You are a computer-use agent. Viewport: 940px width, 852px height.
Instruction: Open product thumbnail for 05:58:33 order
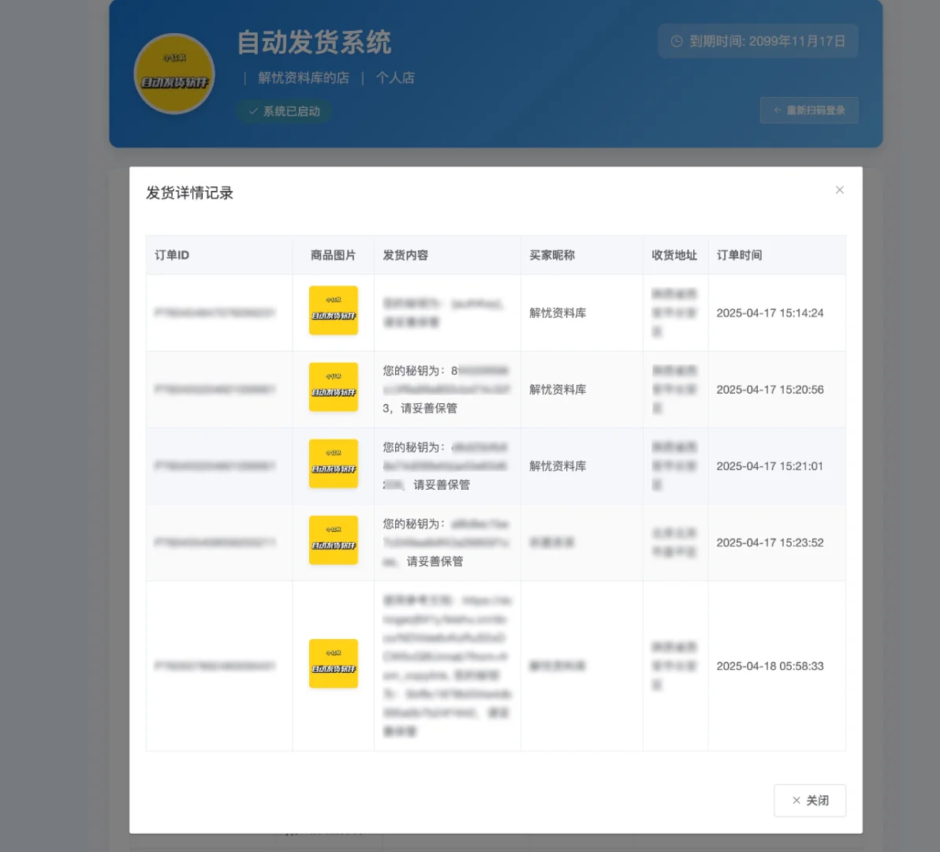click(334, 663)
